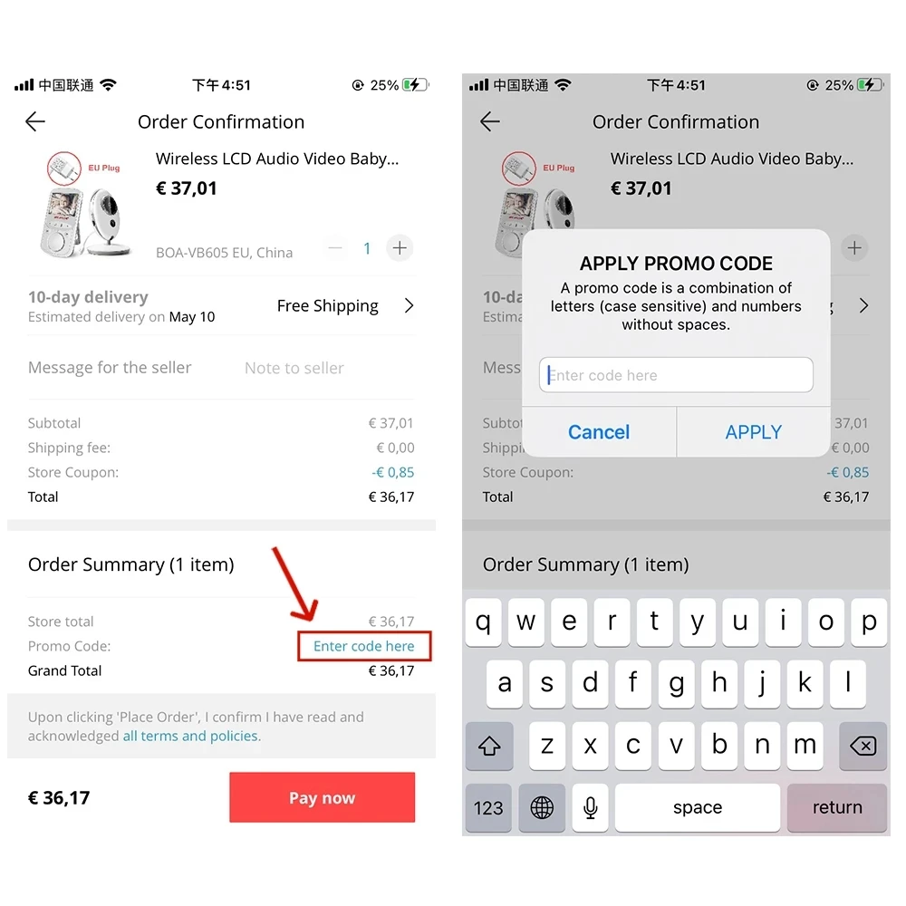Viewport: 906px width, 906px height.
Task: Increase quantity with the plus button on left screen
Action: coord(400,248)
